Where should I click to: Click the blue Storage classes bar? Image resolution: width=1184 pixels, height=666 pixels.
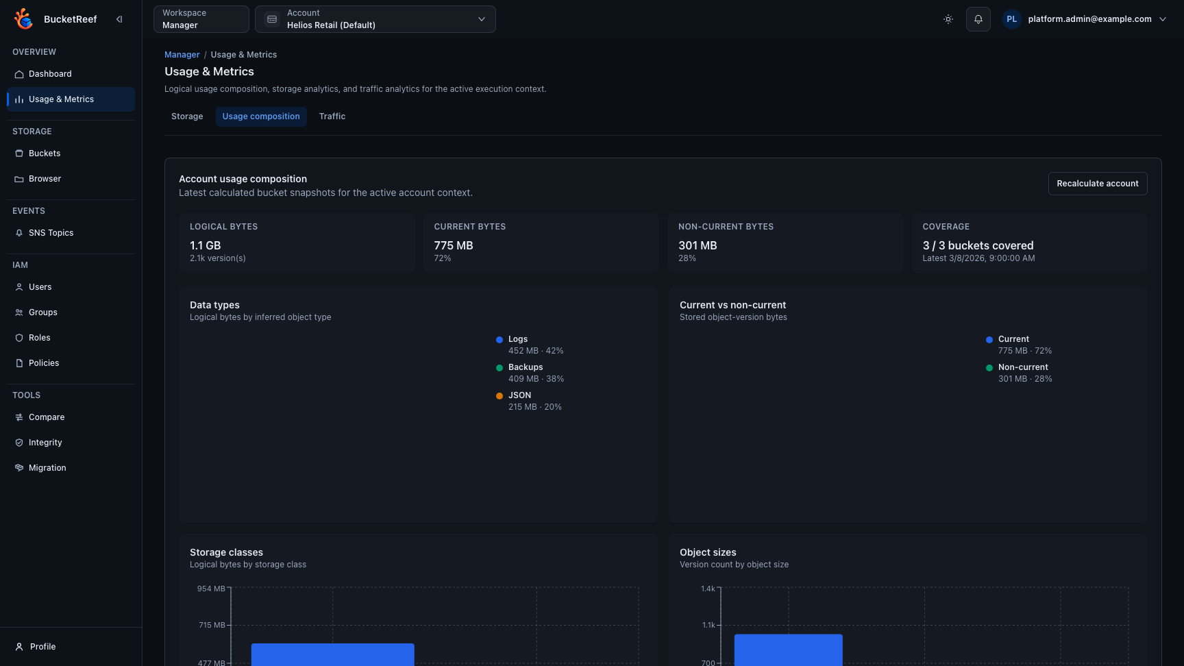[x=333, y=654]
